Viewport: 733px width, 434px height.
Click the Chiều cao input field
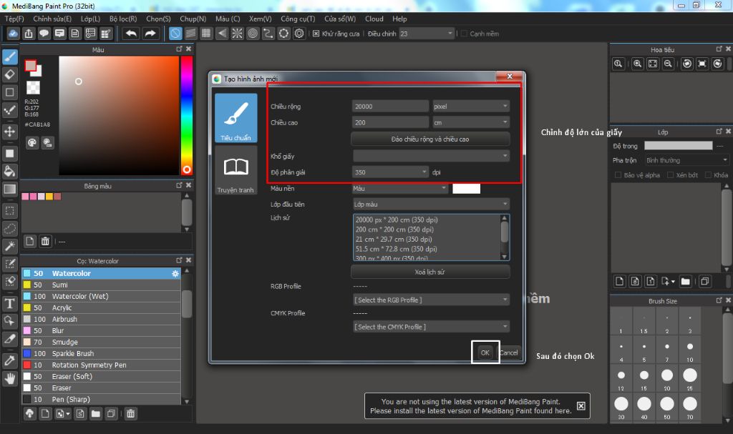click(x=390, y=122)
